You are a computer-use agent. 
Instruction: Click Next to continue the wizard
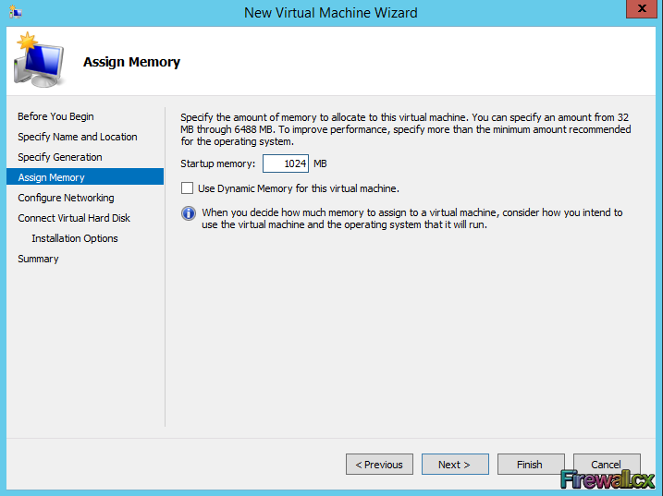[x=455, y=465]
